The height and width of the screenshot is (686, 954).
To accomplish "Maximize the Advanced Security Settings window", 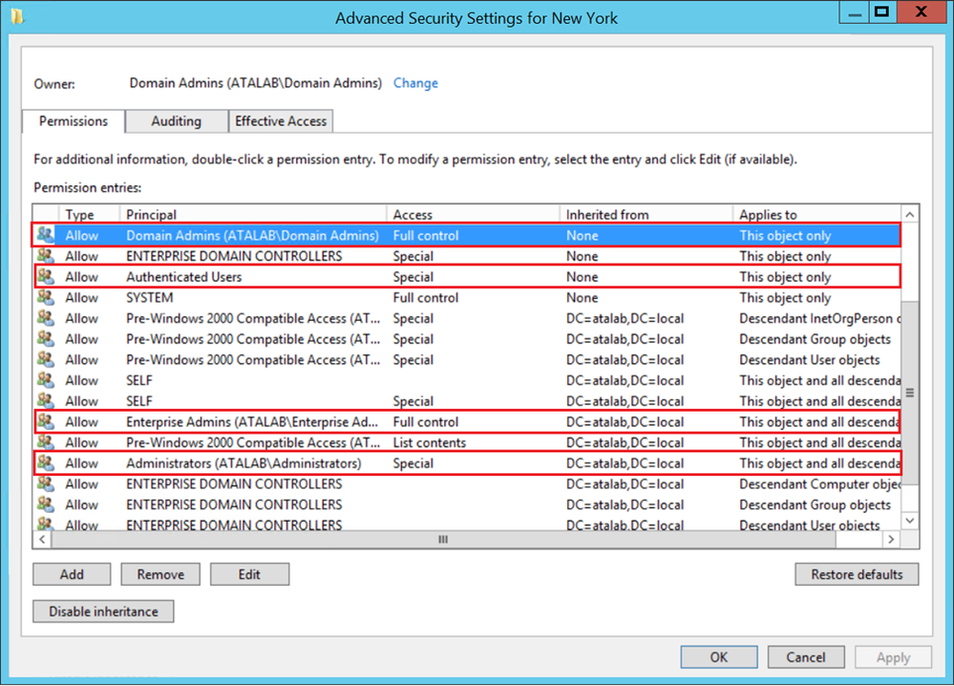I will [881, 12].
